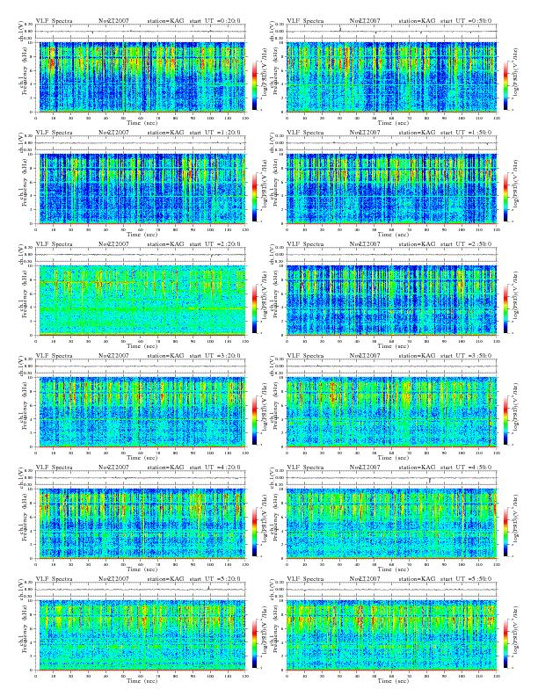
Task: Click the ch.1 waveform strip above the 0:20:0 spectrogram
Action: coord(141,32)
